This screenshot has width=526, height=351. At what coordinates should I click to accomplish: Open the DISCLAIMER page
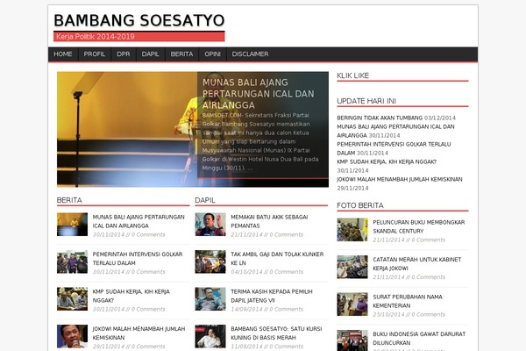[x=250, y=54]
